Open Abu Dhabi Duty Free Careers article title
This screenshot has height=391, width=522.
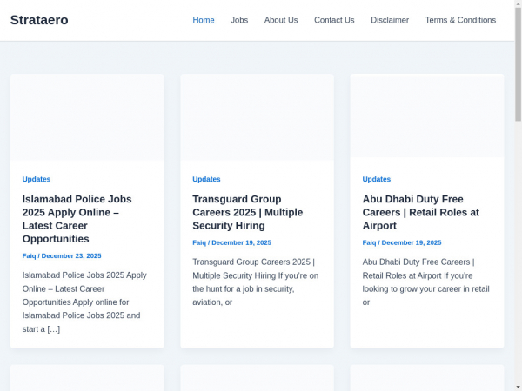(x=420, y=212)
